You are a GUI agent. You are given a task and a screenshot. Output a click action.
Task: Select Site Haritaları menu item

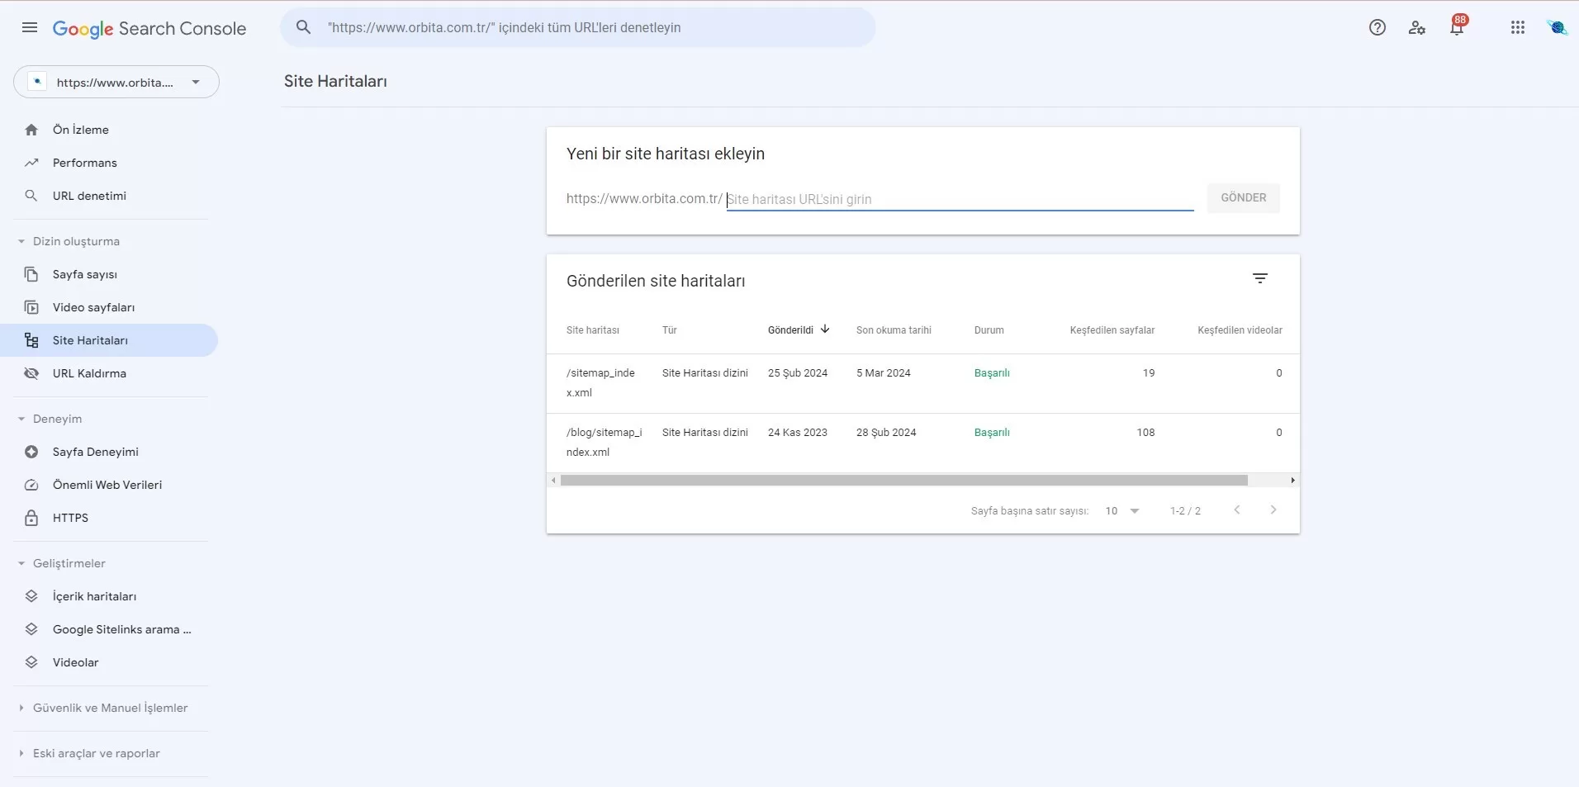point(109,340)
